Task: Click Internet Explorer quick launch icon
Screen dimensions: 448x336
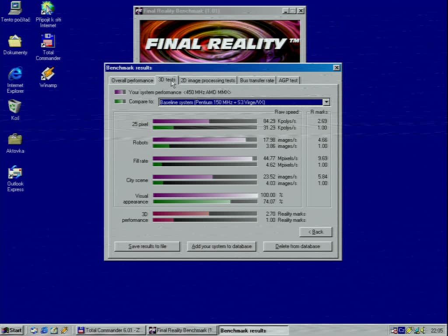Action: (x=44, y=330)
